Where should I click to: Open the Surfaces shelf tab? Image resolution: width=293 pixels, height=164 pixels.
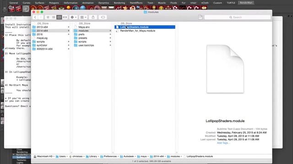pos(40,3)
